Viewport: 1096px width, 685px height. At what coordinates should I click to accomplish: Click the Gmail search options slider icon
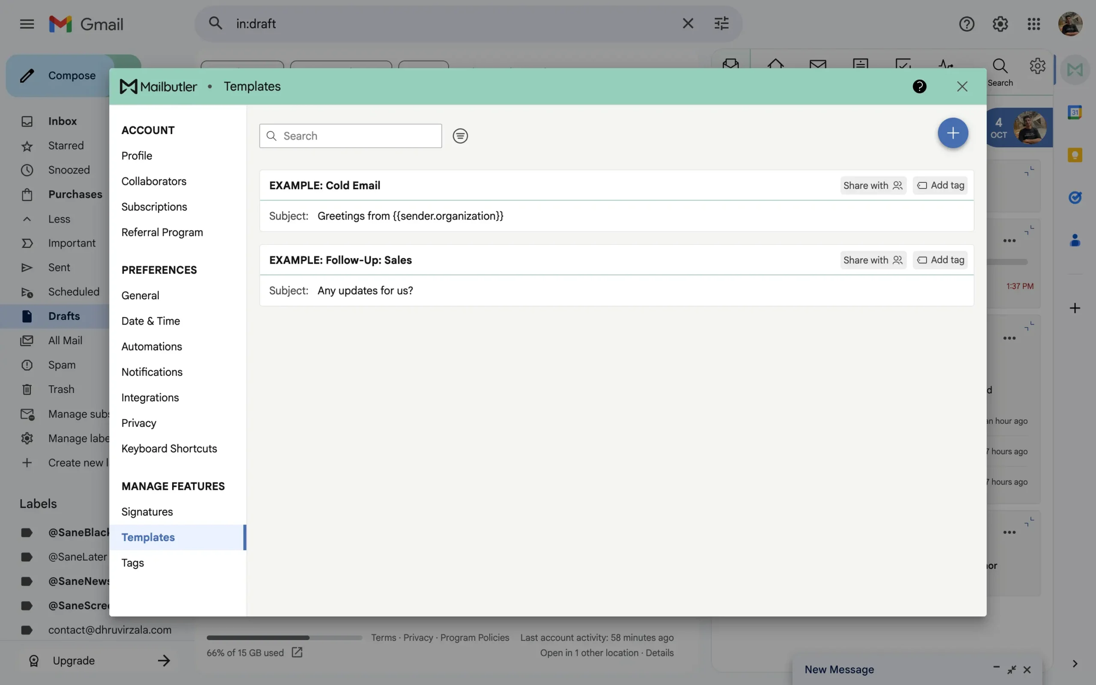[721, 24]
